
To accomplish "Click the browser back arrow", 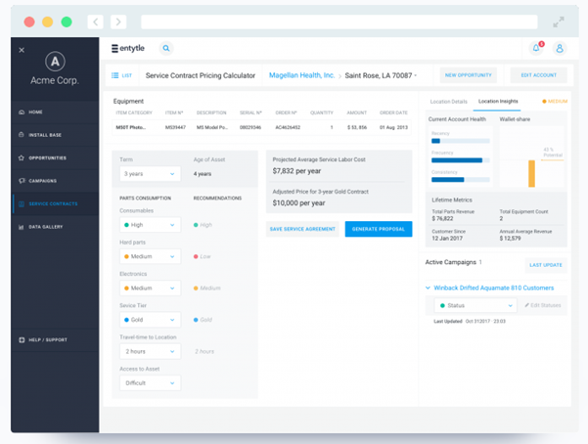I will pyautogui.click(x=95, y=22).
